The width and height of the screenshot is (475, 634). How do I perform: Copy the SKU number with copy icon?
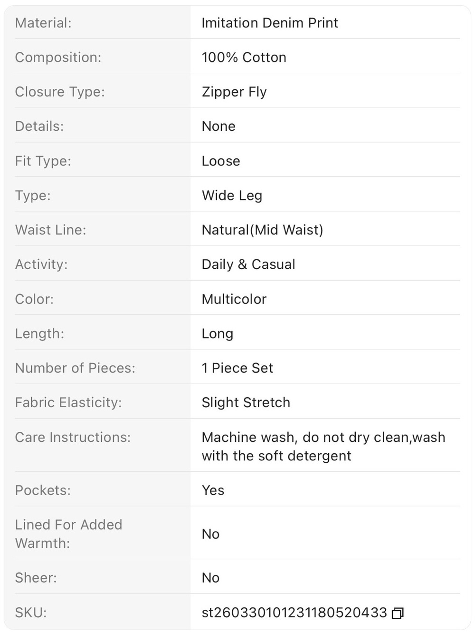tap(398, 613)
